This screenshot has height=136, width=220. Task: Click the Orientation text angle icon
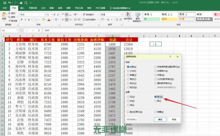pos(76,14)
